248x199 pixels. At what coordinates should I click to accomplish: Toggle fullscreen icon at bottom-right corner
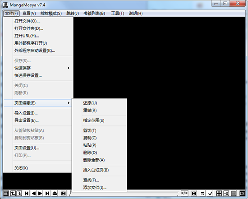coord(242,193)
